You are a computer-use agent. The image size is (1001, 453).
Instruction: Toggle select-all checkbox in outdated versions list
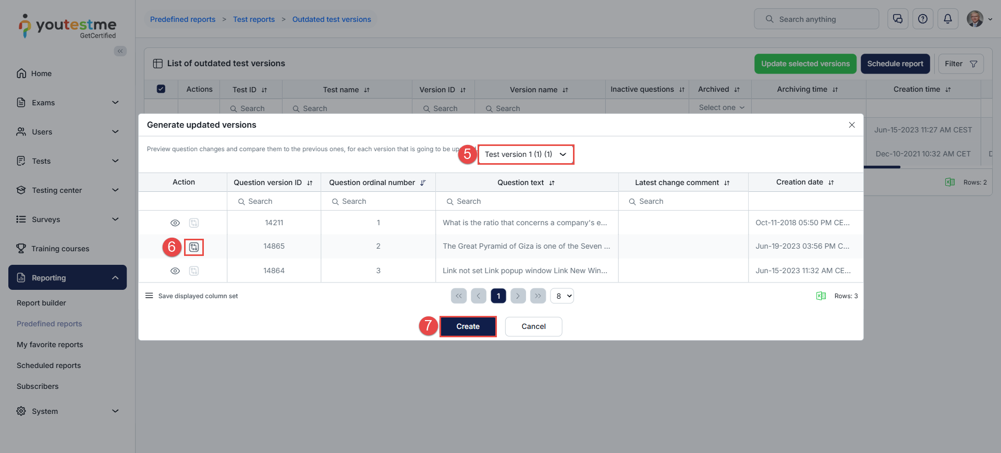click(x=161, y=89)
